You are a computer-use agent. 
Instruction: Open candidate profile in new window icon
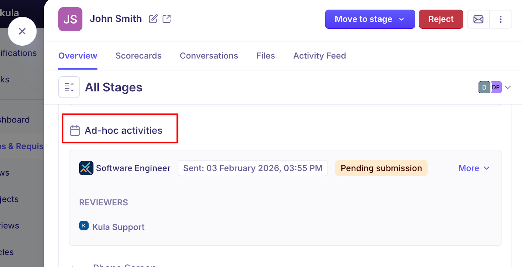click(167, 19)
